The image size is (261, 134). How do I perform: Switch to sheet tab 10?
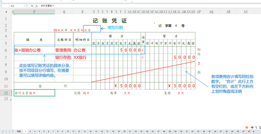[67, 131]
